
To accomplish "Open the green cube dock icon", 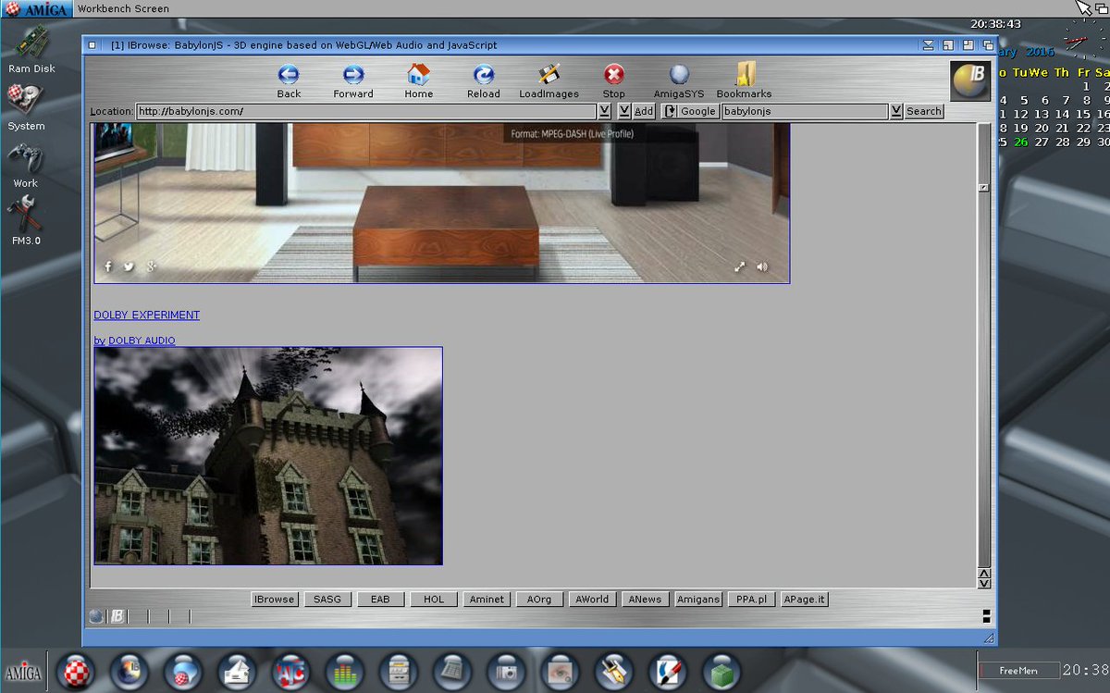I will (x=721, y=673).
